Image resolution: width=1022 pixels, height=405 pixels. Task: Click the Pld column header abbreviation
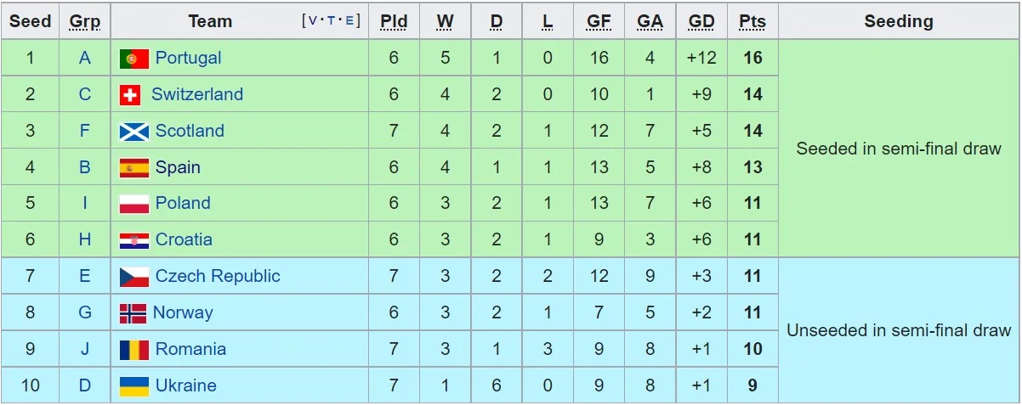394,21
